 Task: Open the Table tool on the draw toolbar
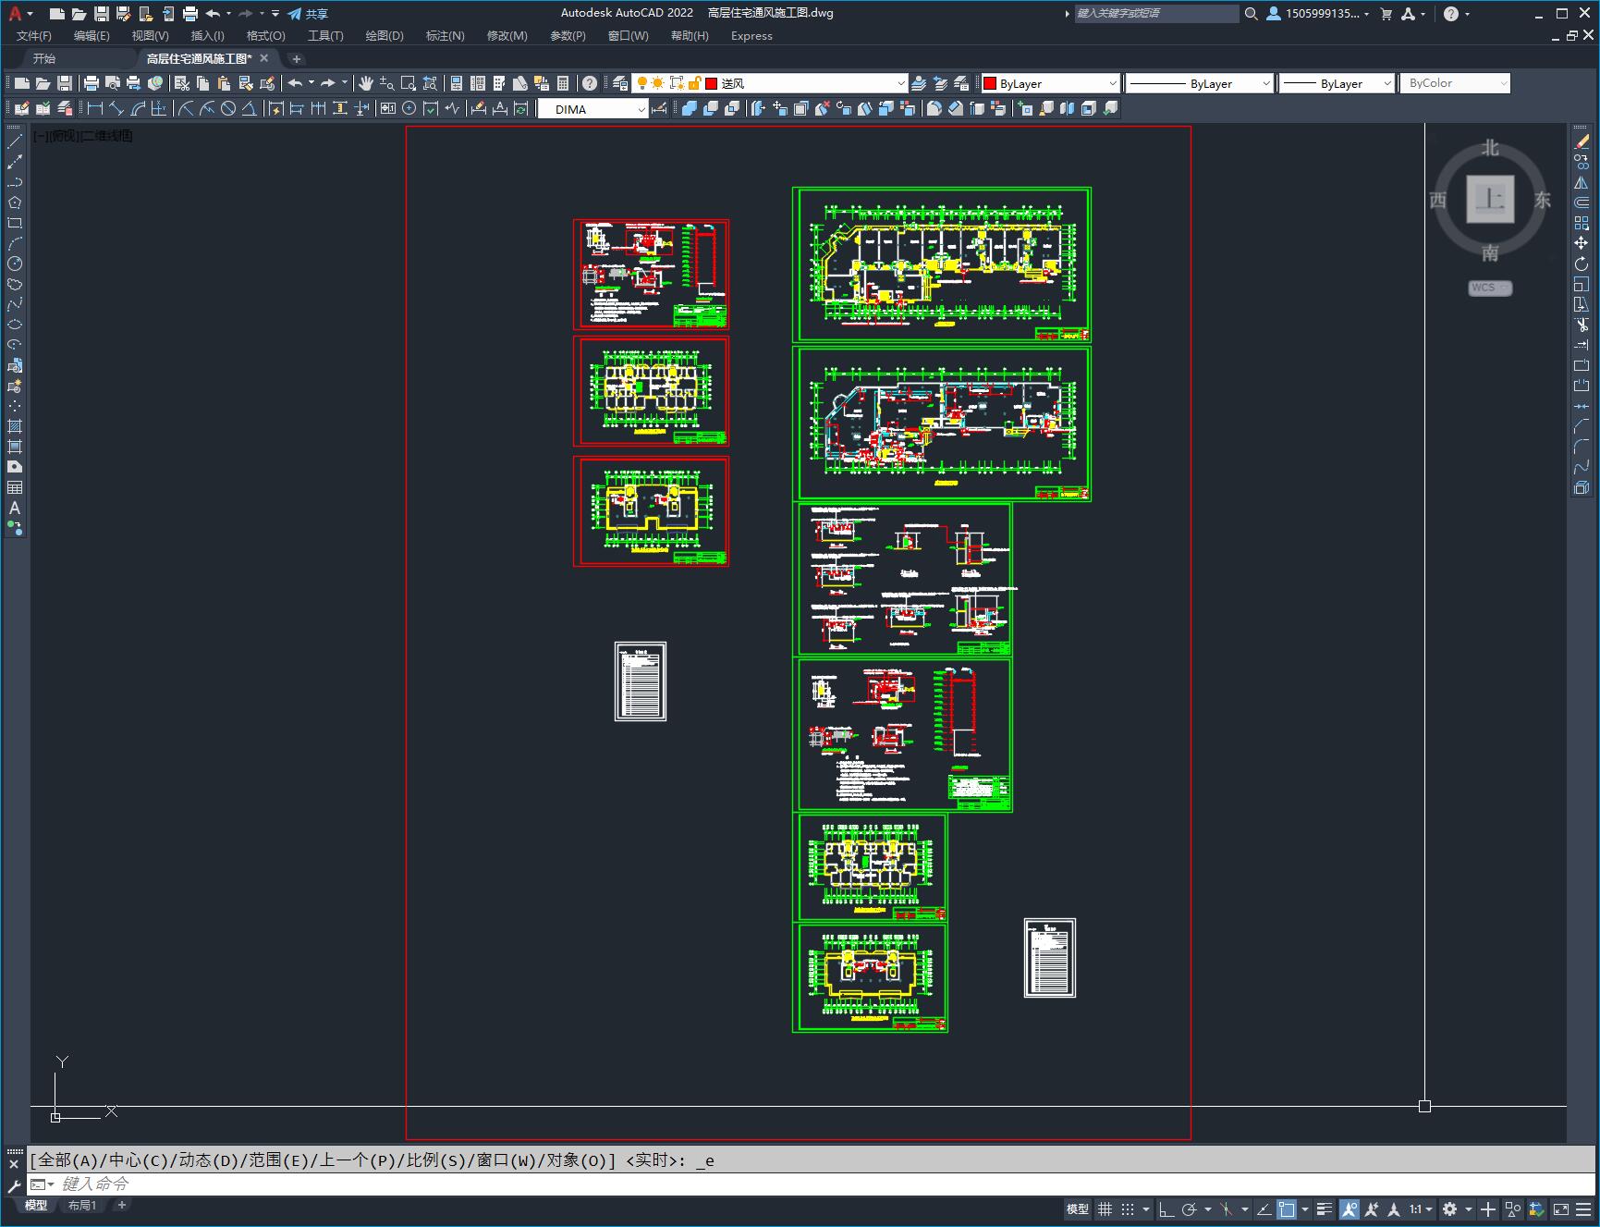point(15,487)
